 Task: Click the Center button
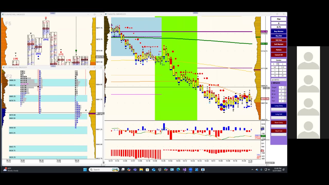click(x=279, y=60)
